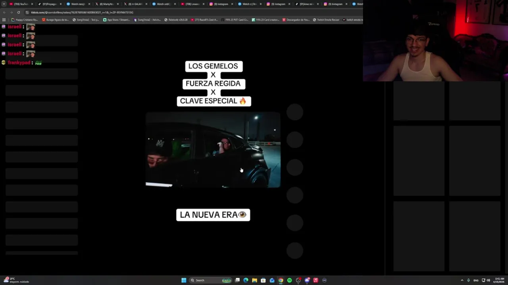508x285 pixels.
Task: Open the SongTrivia2 - Test bookmark
Action: [x=86, y=20]
